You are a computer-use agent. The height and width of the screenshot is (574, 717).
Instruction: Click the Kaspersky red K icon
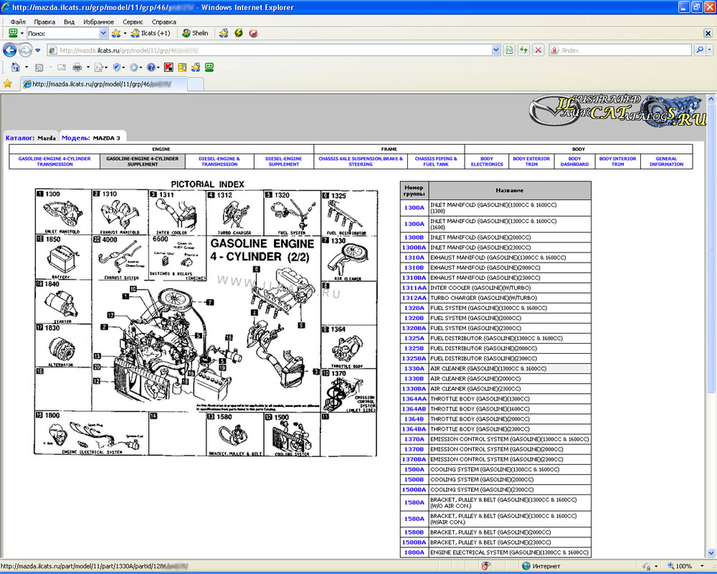[x=168, y=67]
